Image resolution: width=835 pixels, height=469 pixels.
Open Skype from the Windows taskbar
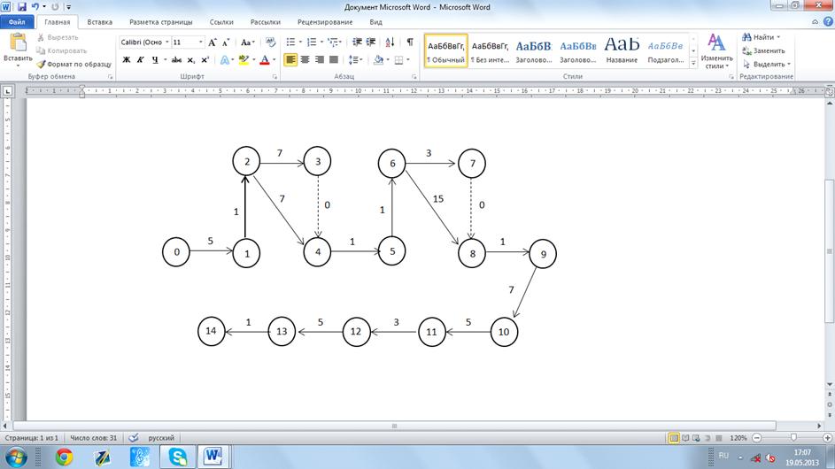178,456
